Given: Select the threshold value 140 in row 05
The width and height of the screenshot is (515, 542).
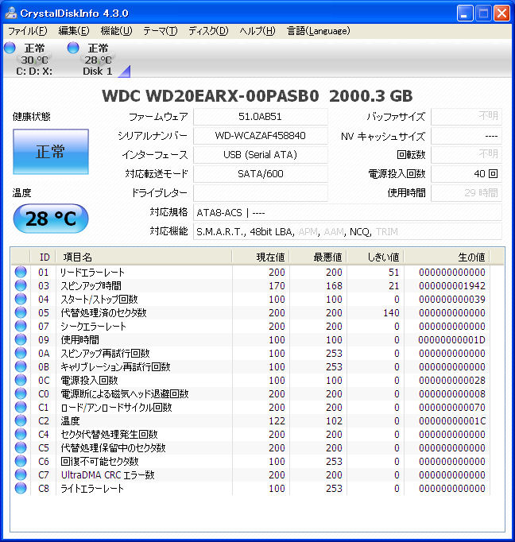Looking at the screenshot, I should click(x=391, y=313).
